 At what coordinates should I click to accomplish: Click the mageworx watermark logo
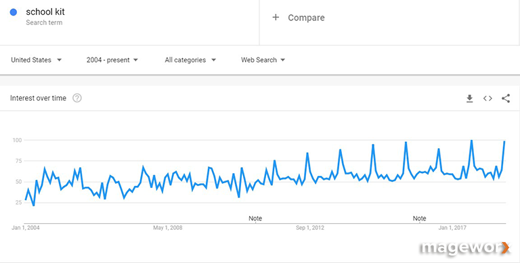pyautogui.click(x=465, y=249)
